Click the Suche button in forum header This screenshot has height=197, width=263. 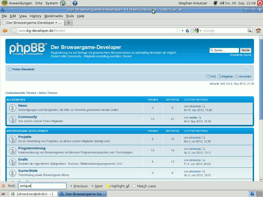(x=245, y=50)
